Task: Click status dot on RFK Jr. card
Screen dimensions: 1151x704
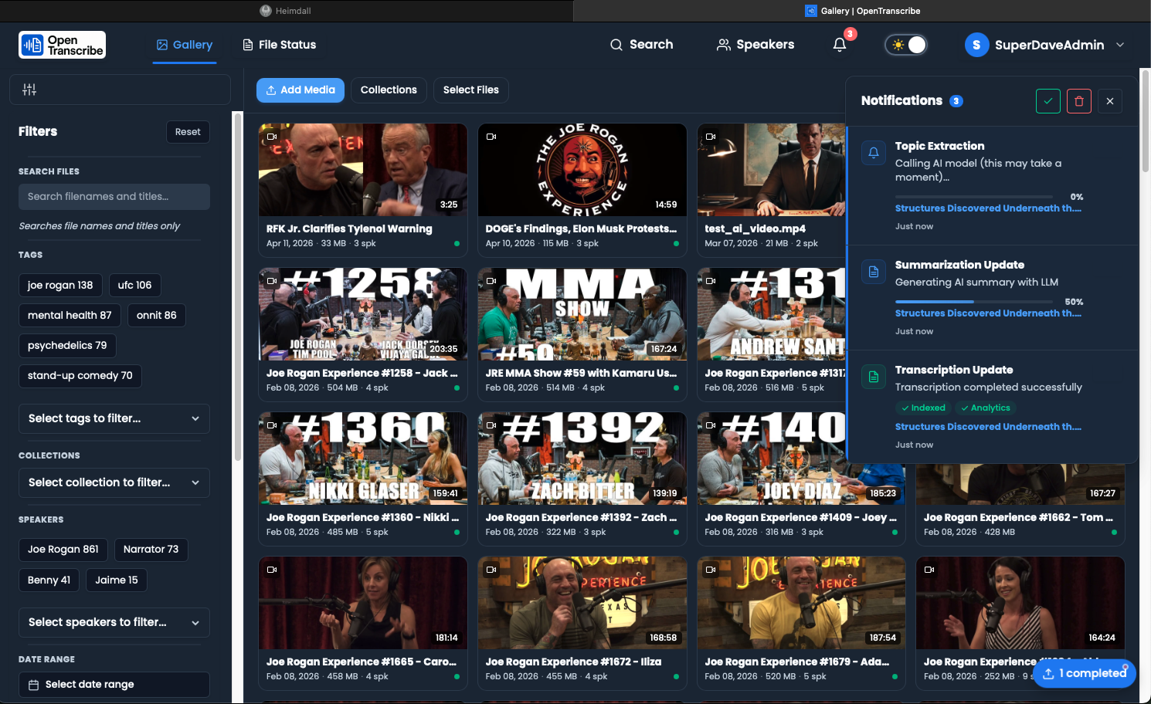Action: pyautogui.click(x=457, y=244)
